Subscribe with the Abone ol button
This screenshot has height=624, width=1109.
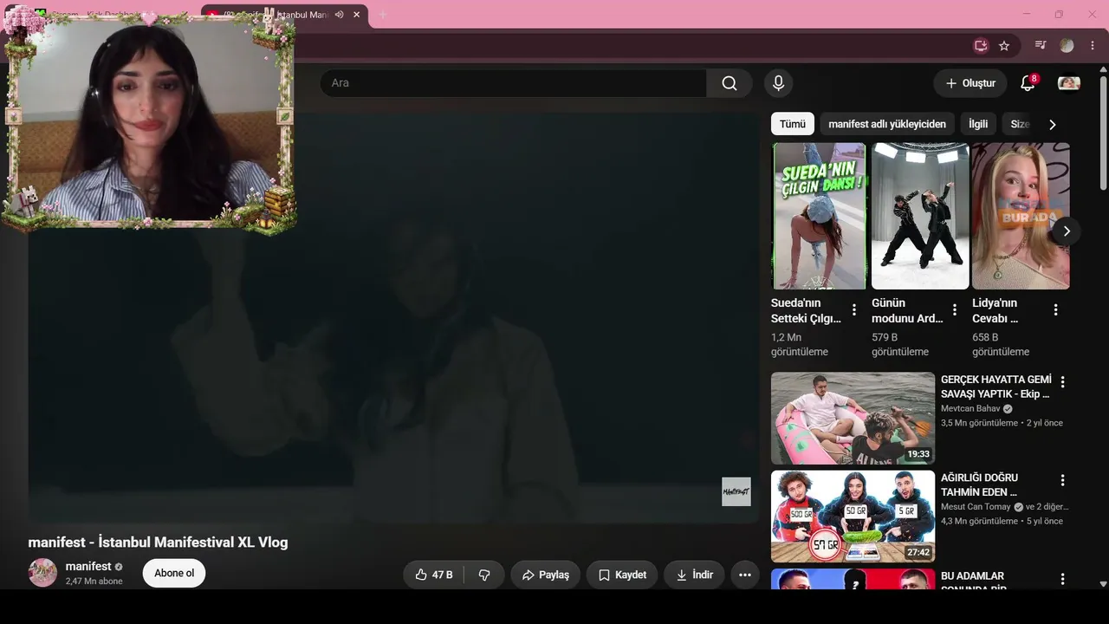174,573
